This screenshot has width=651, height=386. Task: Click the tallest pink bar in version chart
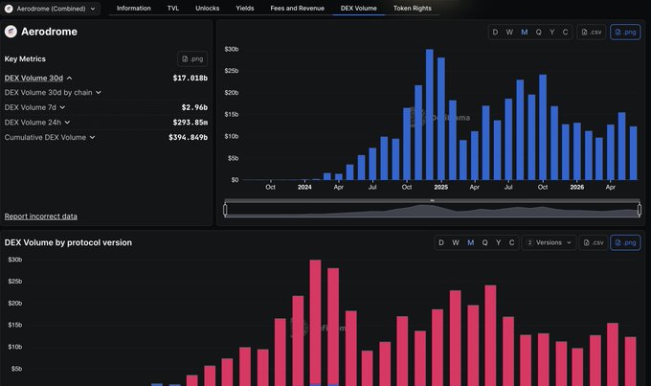[316, 322]
